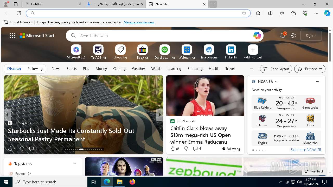Image resolution: width=333 pixels, height=187 pixels.
Task: Open the tab actions menu icon
Action: pos(16,4)
